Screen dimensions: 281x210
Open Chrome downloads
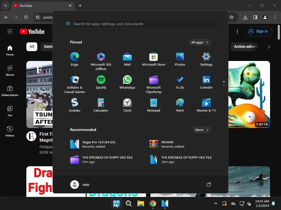click(245, 17)
